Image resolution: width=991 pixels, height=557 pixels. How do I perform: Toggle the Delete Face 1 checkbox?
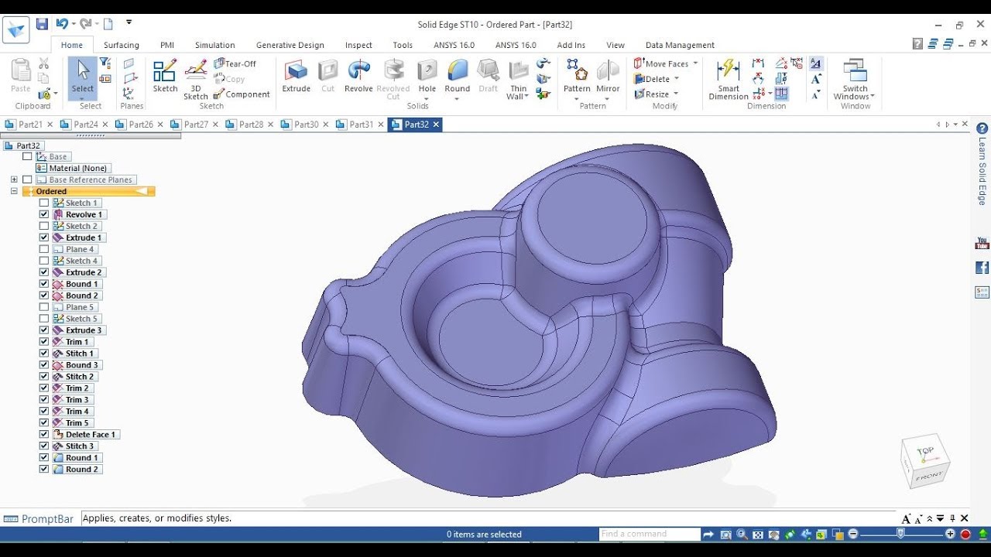click(x=44, y=435)
